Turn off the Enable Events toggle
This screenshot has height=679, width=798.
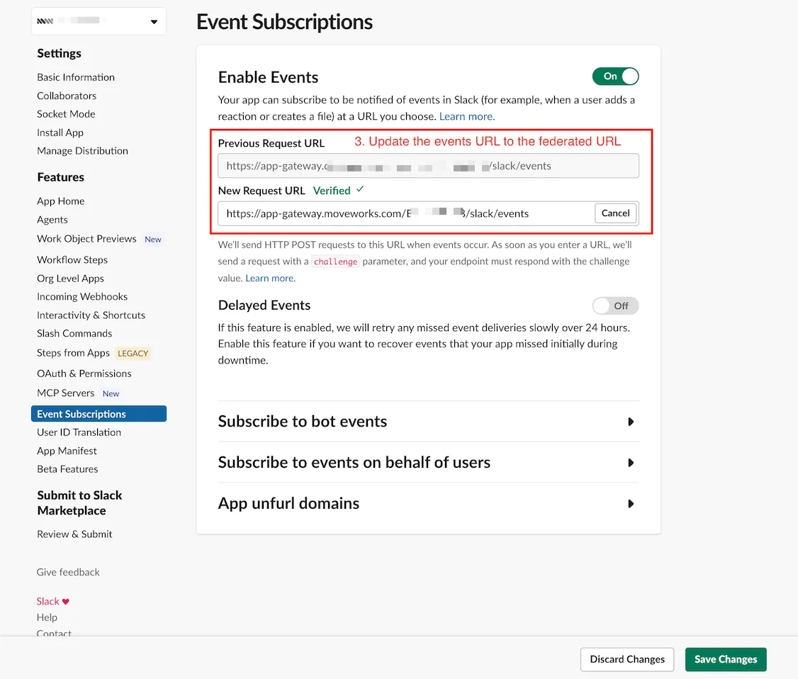pyautogui.click(x=615, y=77)
